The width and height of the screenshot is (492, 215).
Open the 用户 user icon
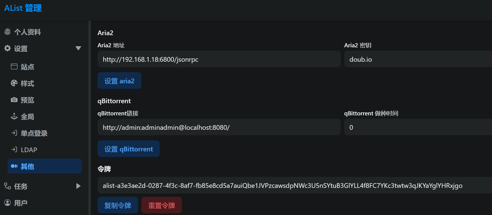[x=8, y=203]
